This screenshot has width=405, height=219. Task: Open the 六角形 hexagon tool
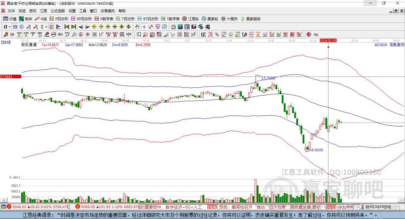point(229,19)
